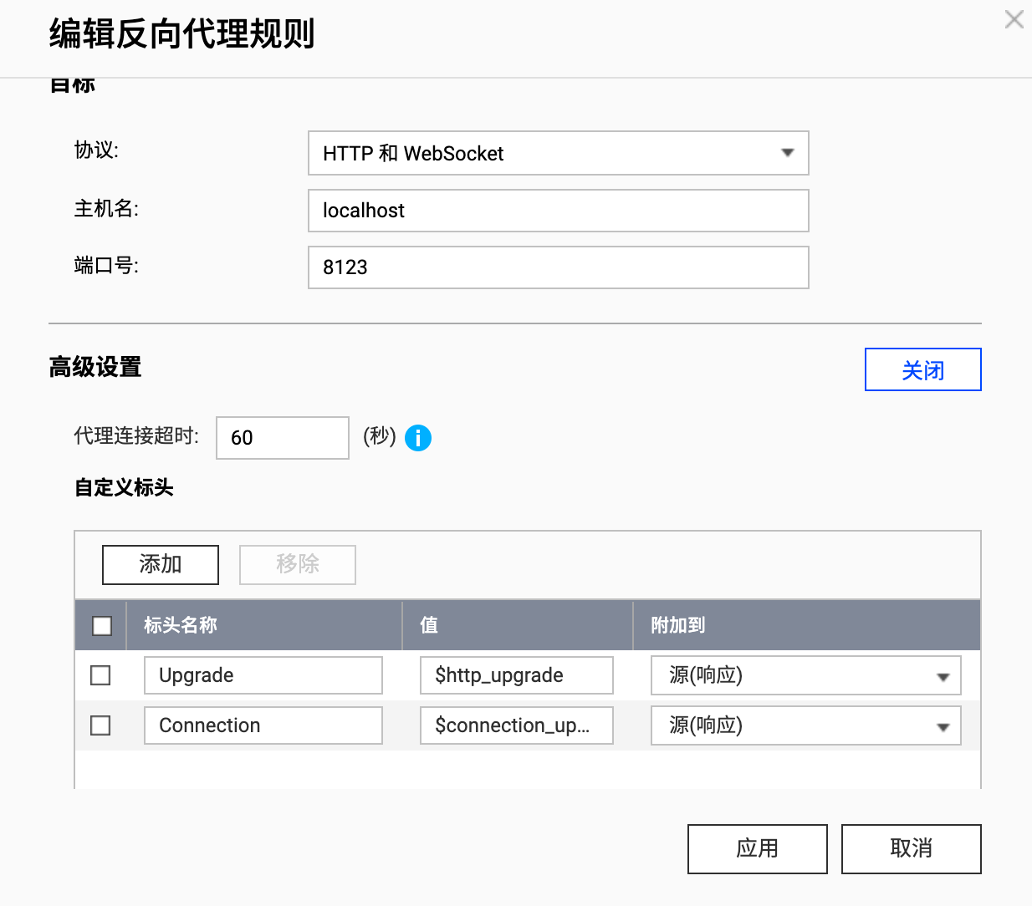Check the Upgrade header row checkbox

pyautogui.click(x=100, y=675)
